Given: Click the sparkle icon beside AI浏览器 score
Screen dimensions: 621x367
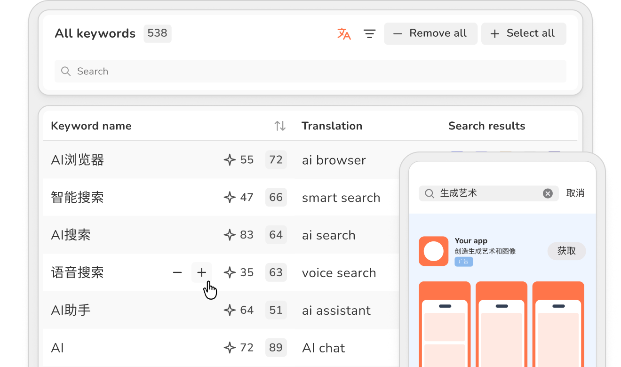Looking at the screenshot, I should coord(230,160).
